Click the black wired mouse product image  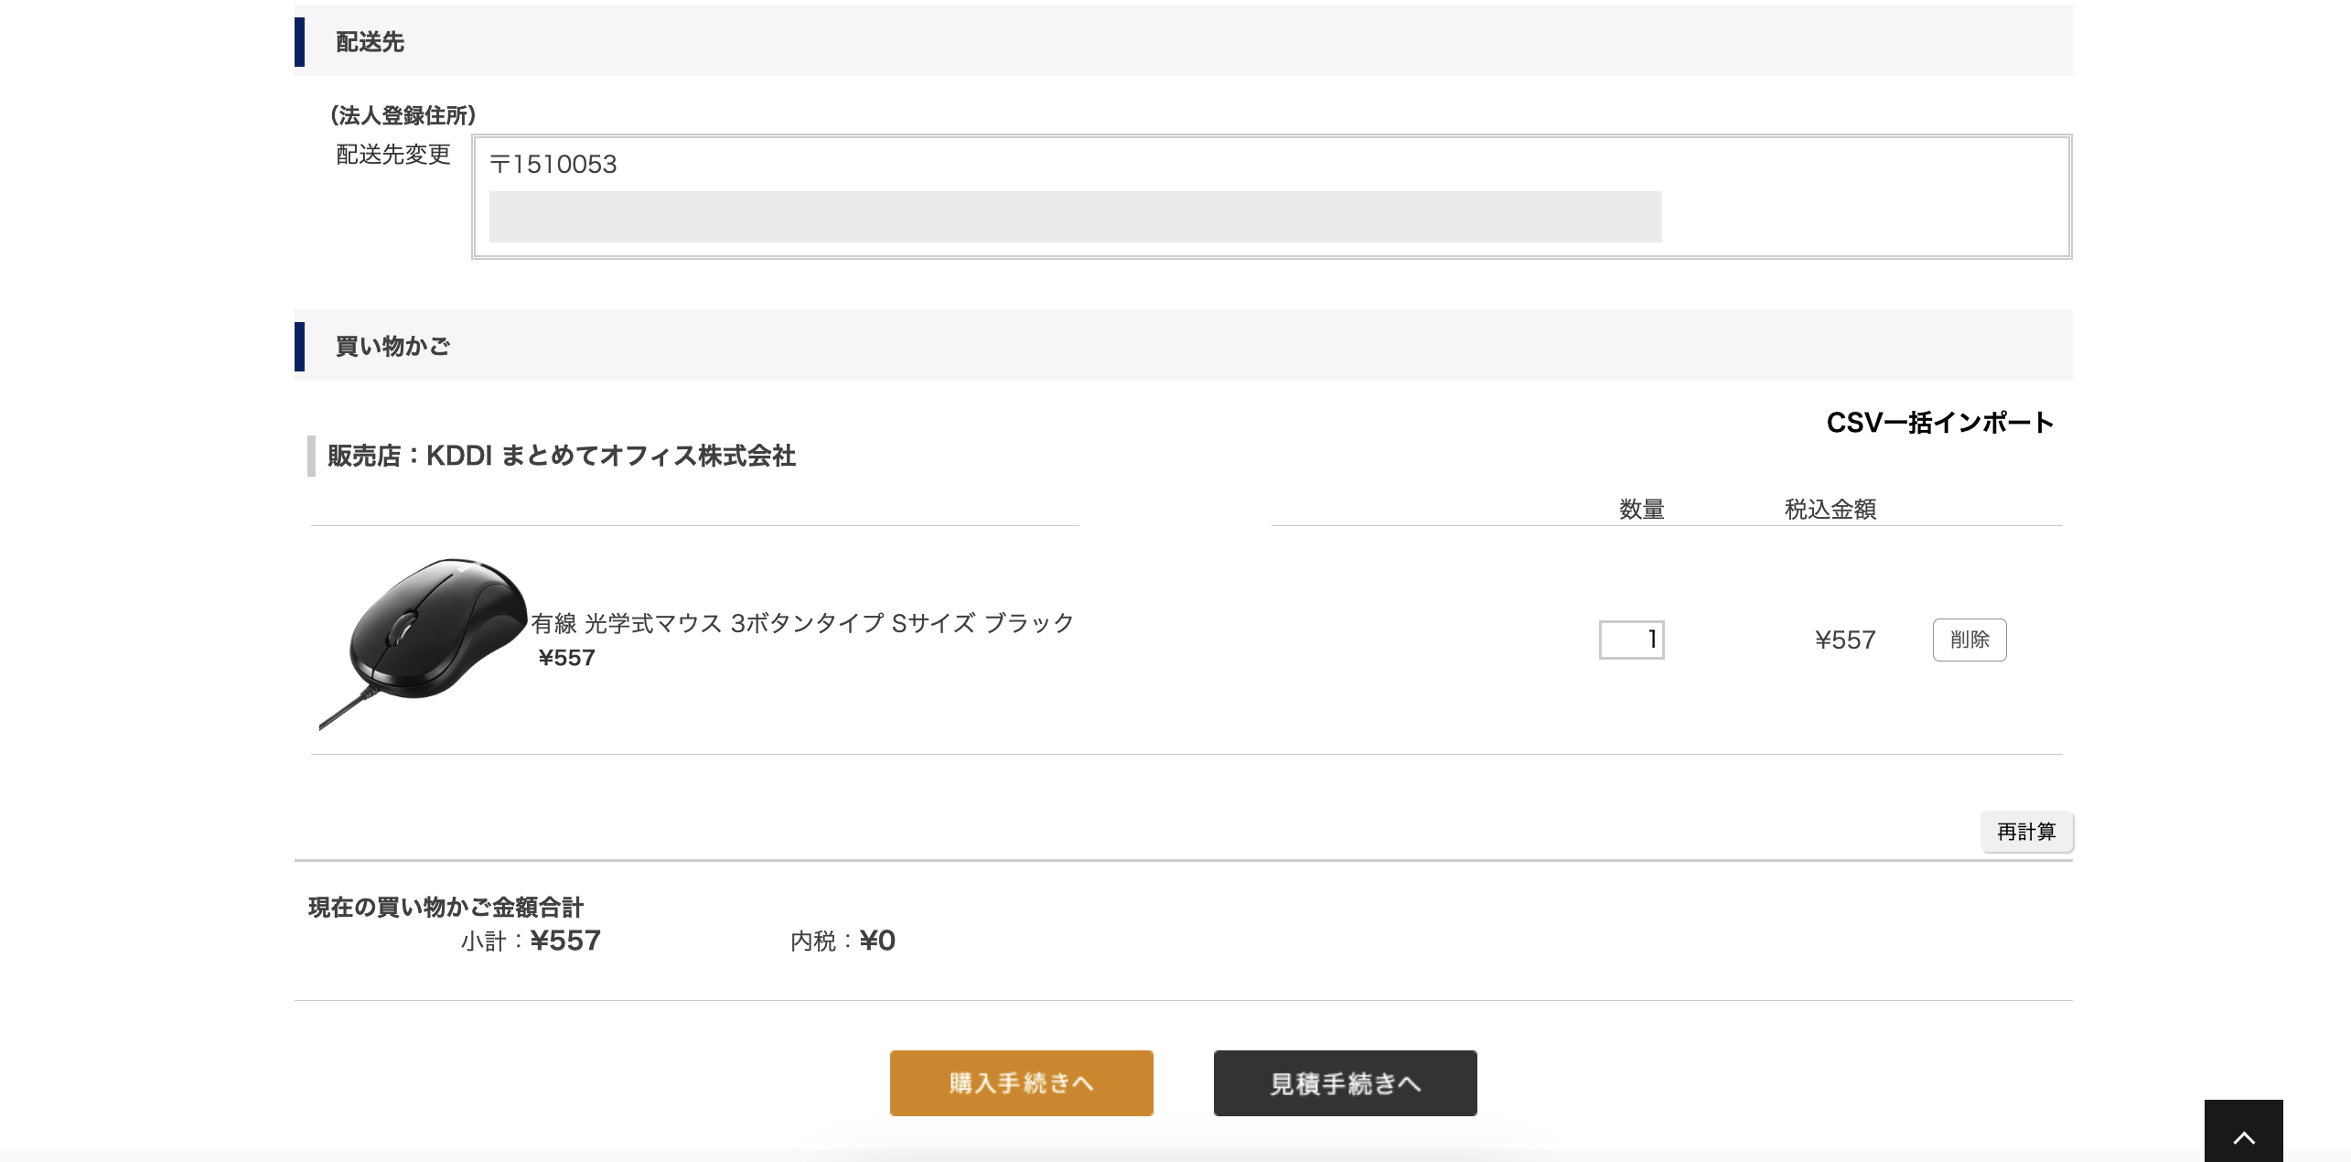424,643
